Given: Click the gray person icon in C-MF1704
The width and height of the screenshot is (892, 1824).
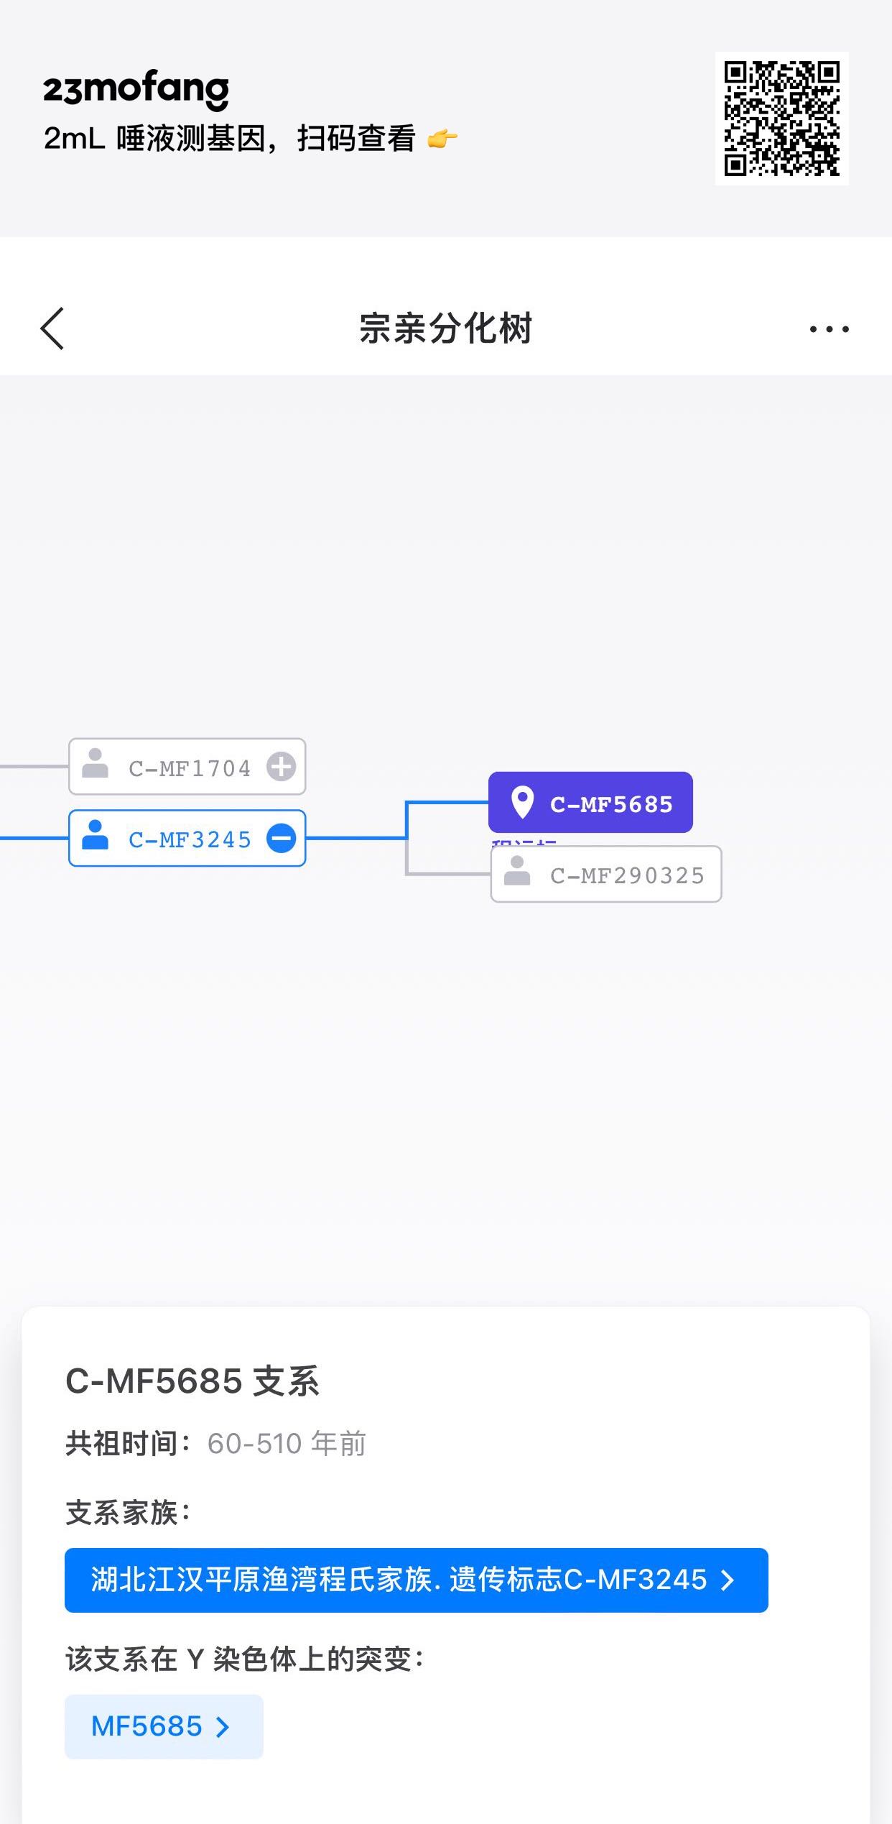Looking at the screenshot, I should pyautogui.click(x=96, y=764).
